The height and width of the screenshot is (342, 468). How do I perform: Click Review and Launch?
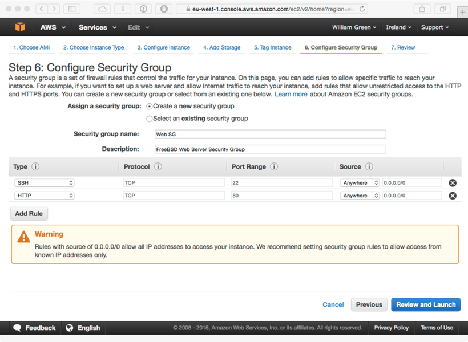(x=426, y=304)
